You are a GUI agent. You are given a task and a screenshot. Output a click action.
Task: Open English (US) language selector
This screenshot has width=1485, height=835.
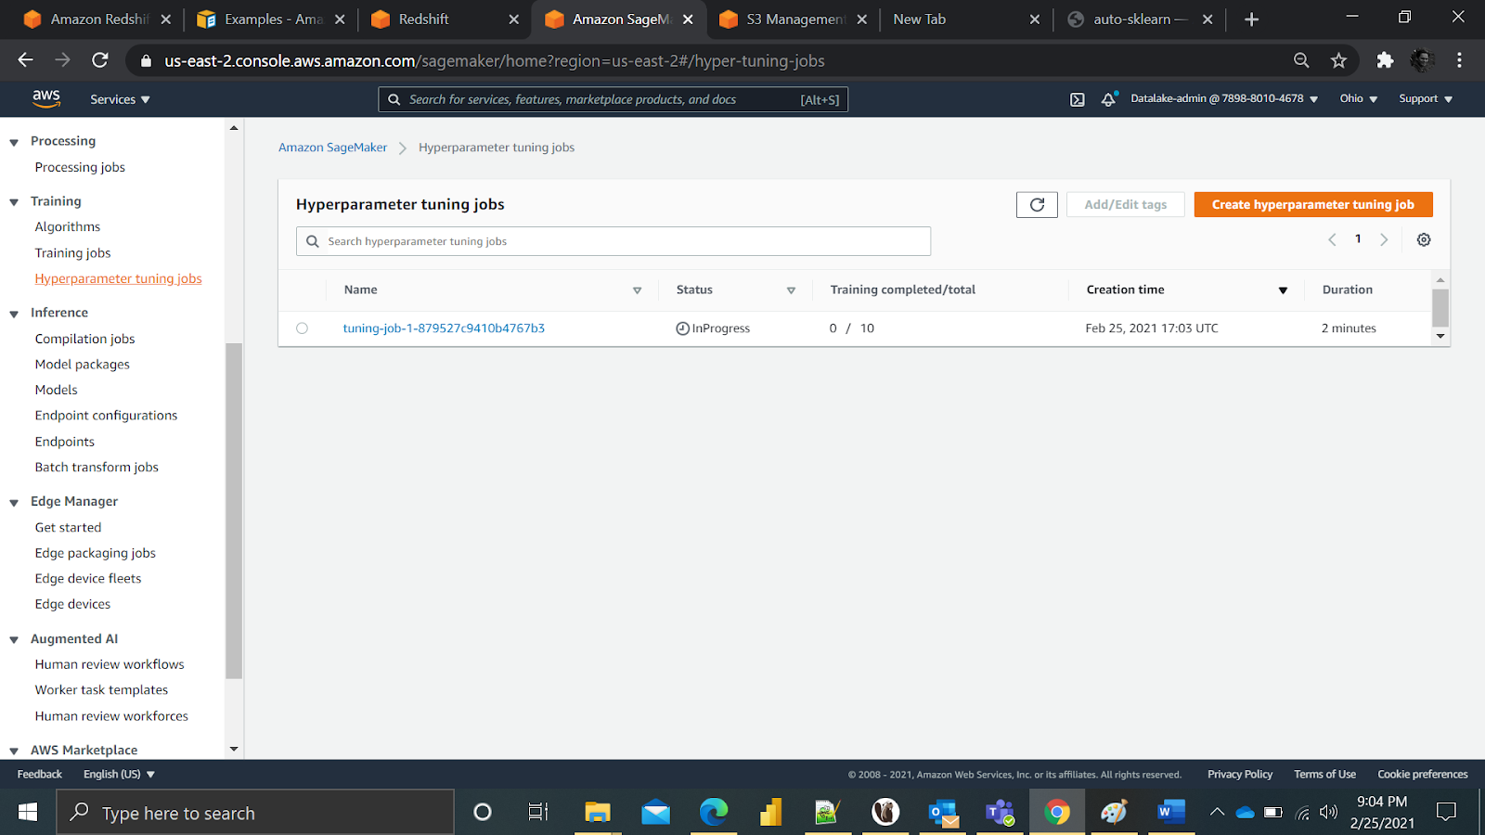[x=119, y=774]
